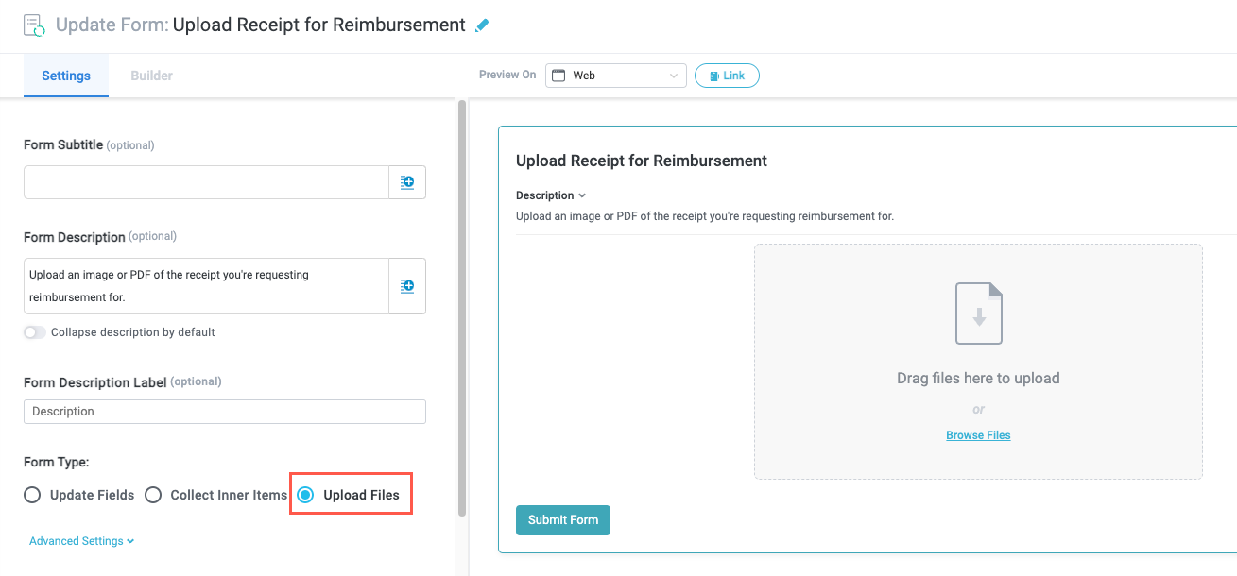Switch to the Settings tab
1237x576 pixels.
click(x=66, y=76)
